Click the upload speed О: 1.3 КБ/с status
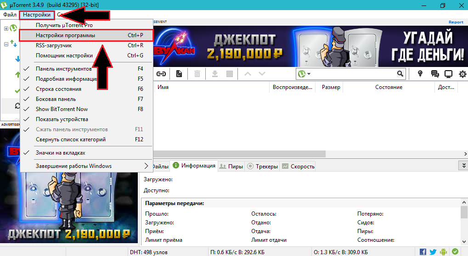 point(341,252)
